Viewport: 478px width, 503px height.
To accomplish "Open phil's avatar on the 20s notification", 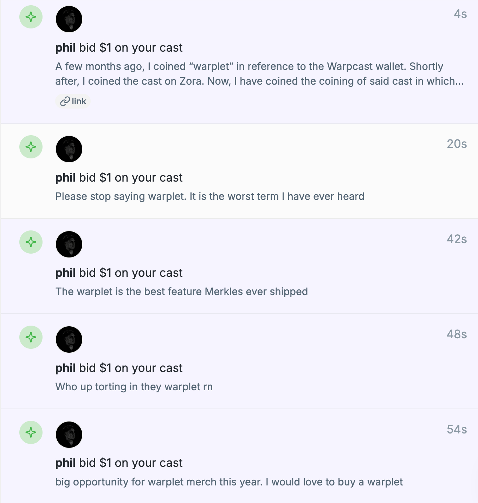I will 69,149.
